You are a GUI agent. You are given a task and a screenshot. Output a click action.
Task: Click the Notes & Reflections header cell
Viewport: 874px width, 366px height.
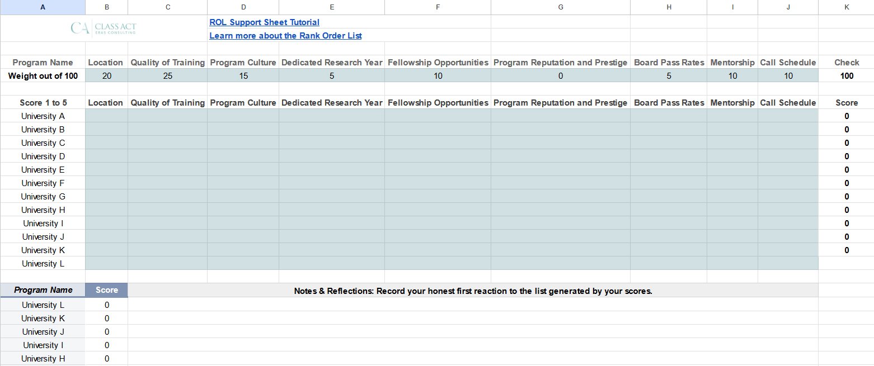tap(473, 290)
